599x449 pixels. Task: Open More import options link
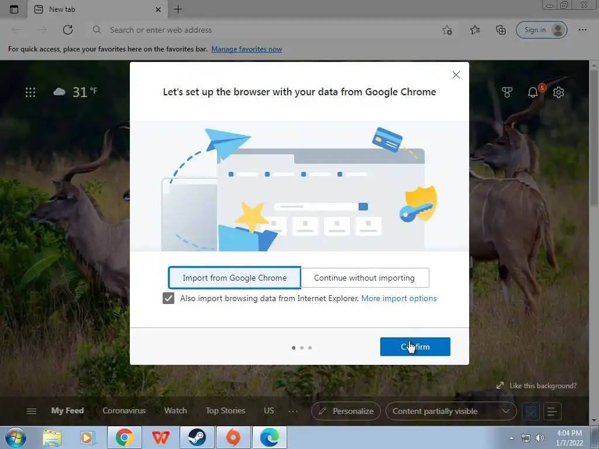399,298
